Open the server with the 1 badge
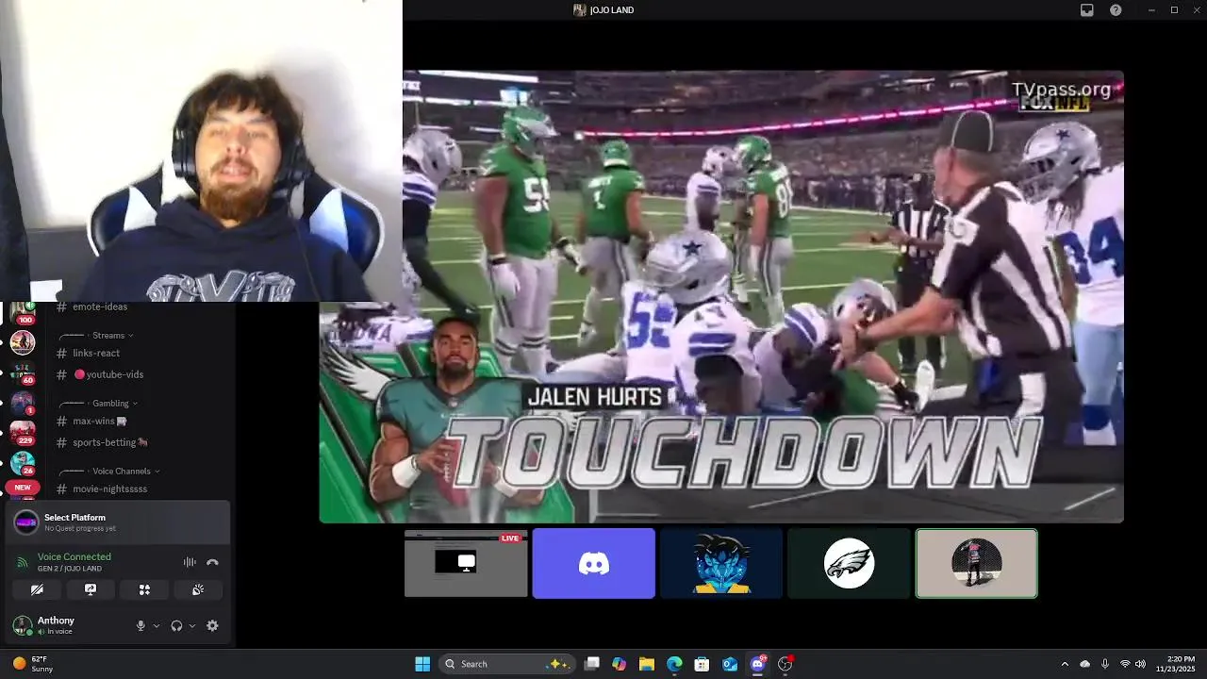The width and height of the screenshot is (1207, 679). pyautogui.click(x=23, y=404)
